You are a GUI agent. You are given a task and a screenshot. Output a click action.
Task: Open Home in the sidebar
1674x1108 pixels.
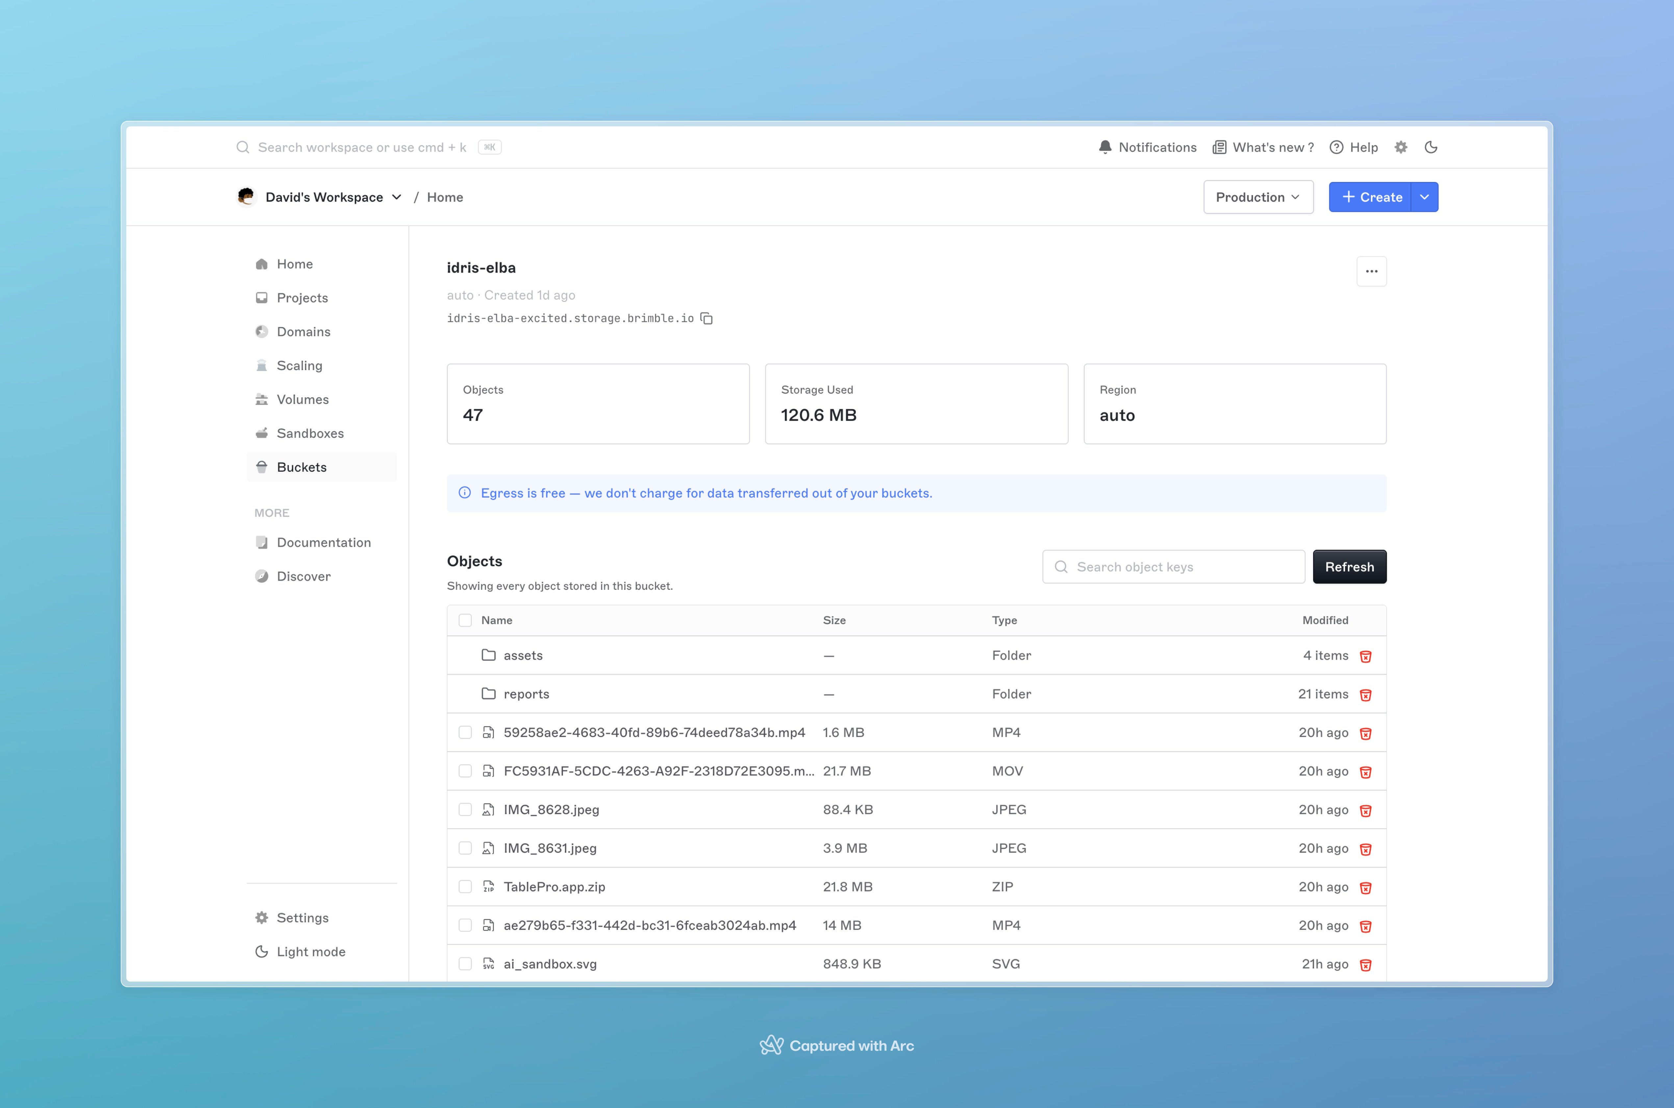321,264
